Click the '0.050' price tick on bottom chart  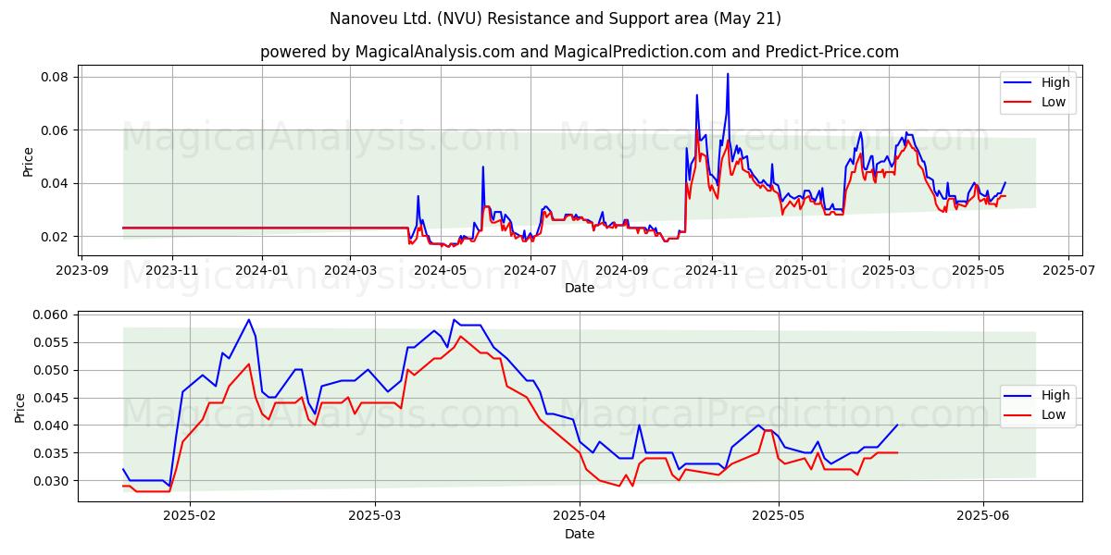(53, 370)
